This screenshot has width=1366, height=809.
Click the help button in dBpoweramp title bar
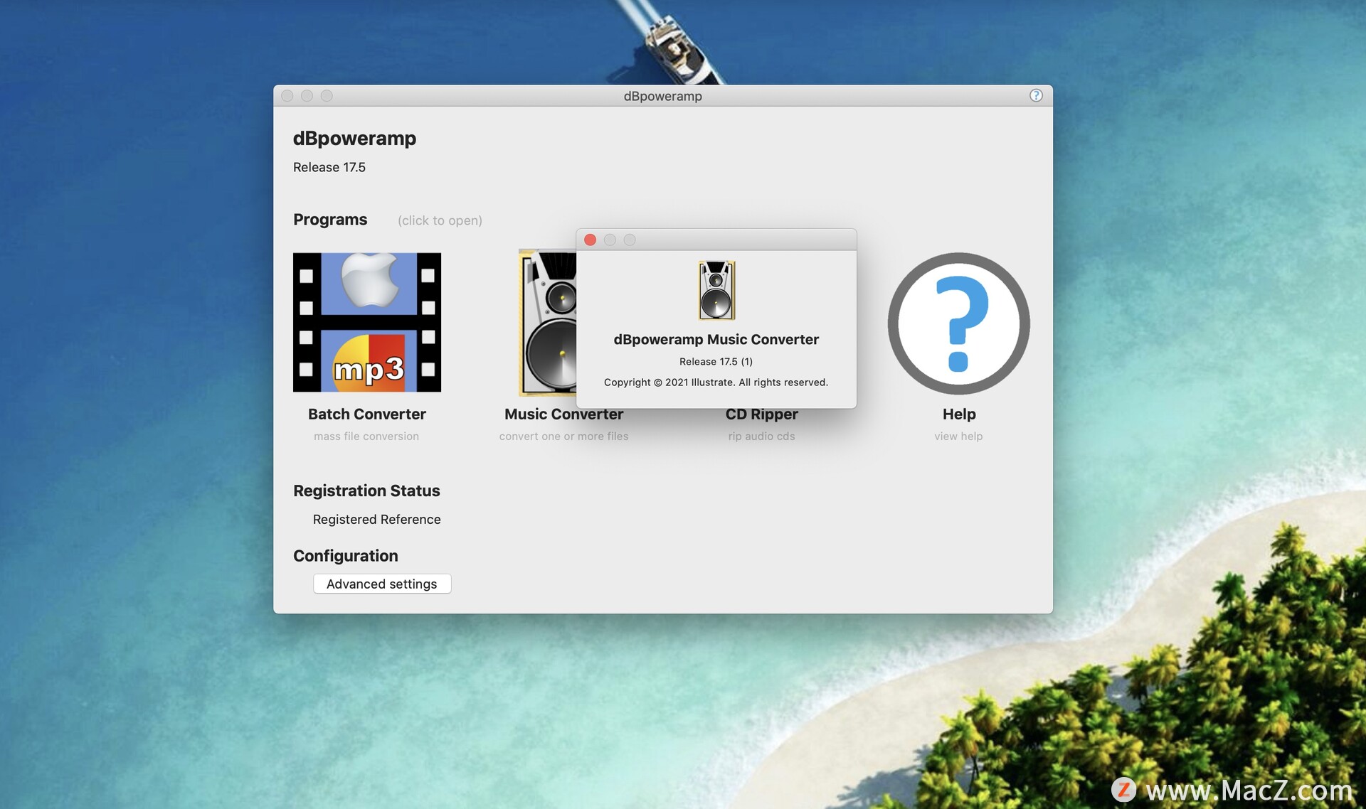1036,95
